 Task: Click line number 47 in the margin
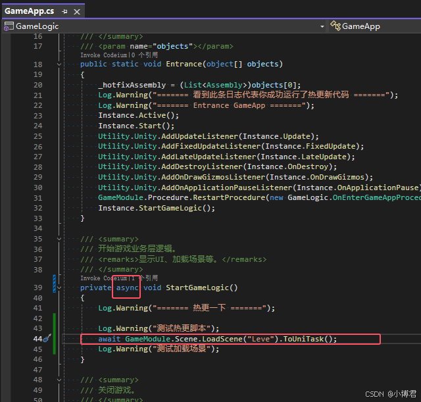(38, 370)
